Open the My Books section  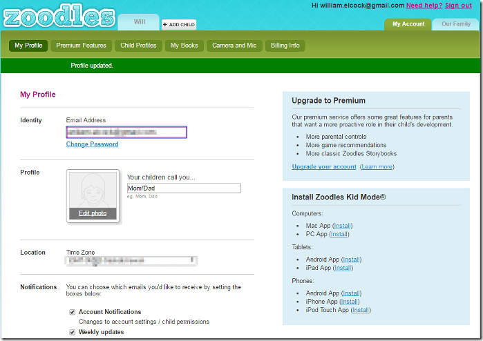coord(184,46)
